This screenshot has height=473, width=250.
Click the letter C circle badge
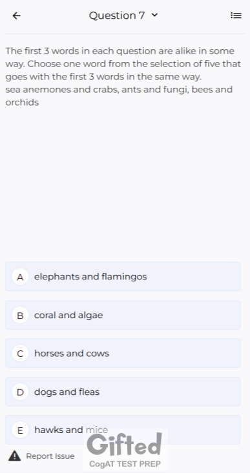point(20,353)
